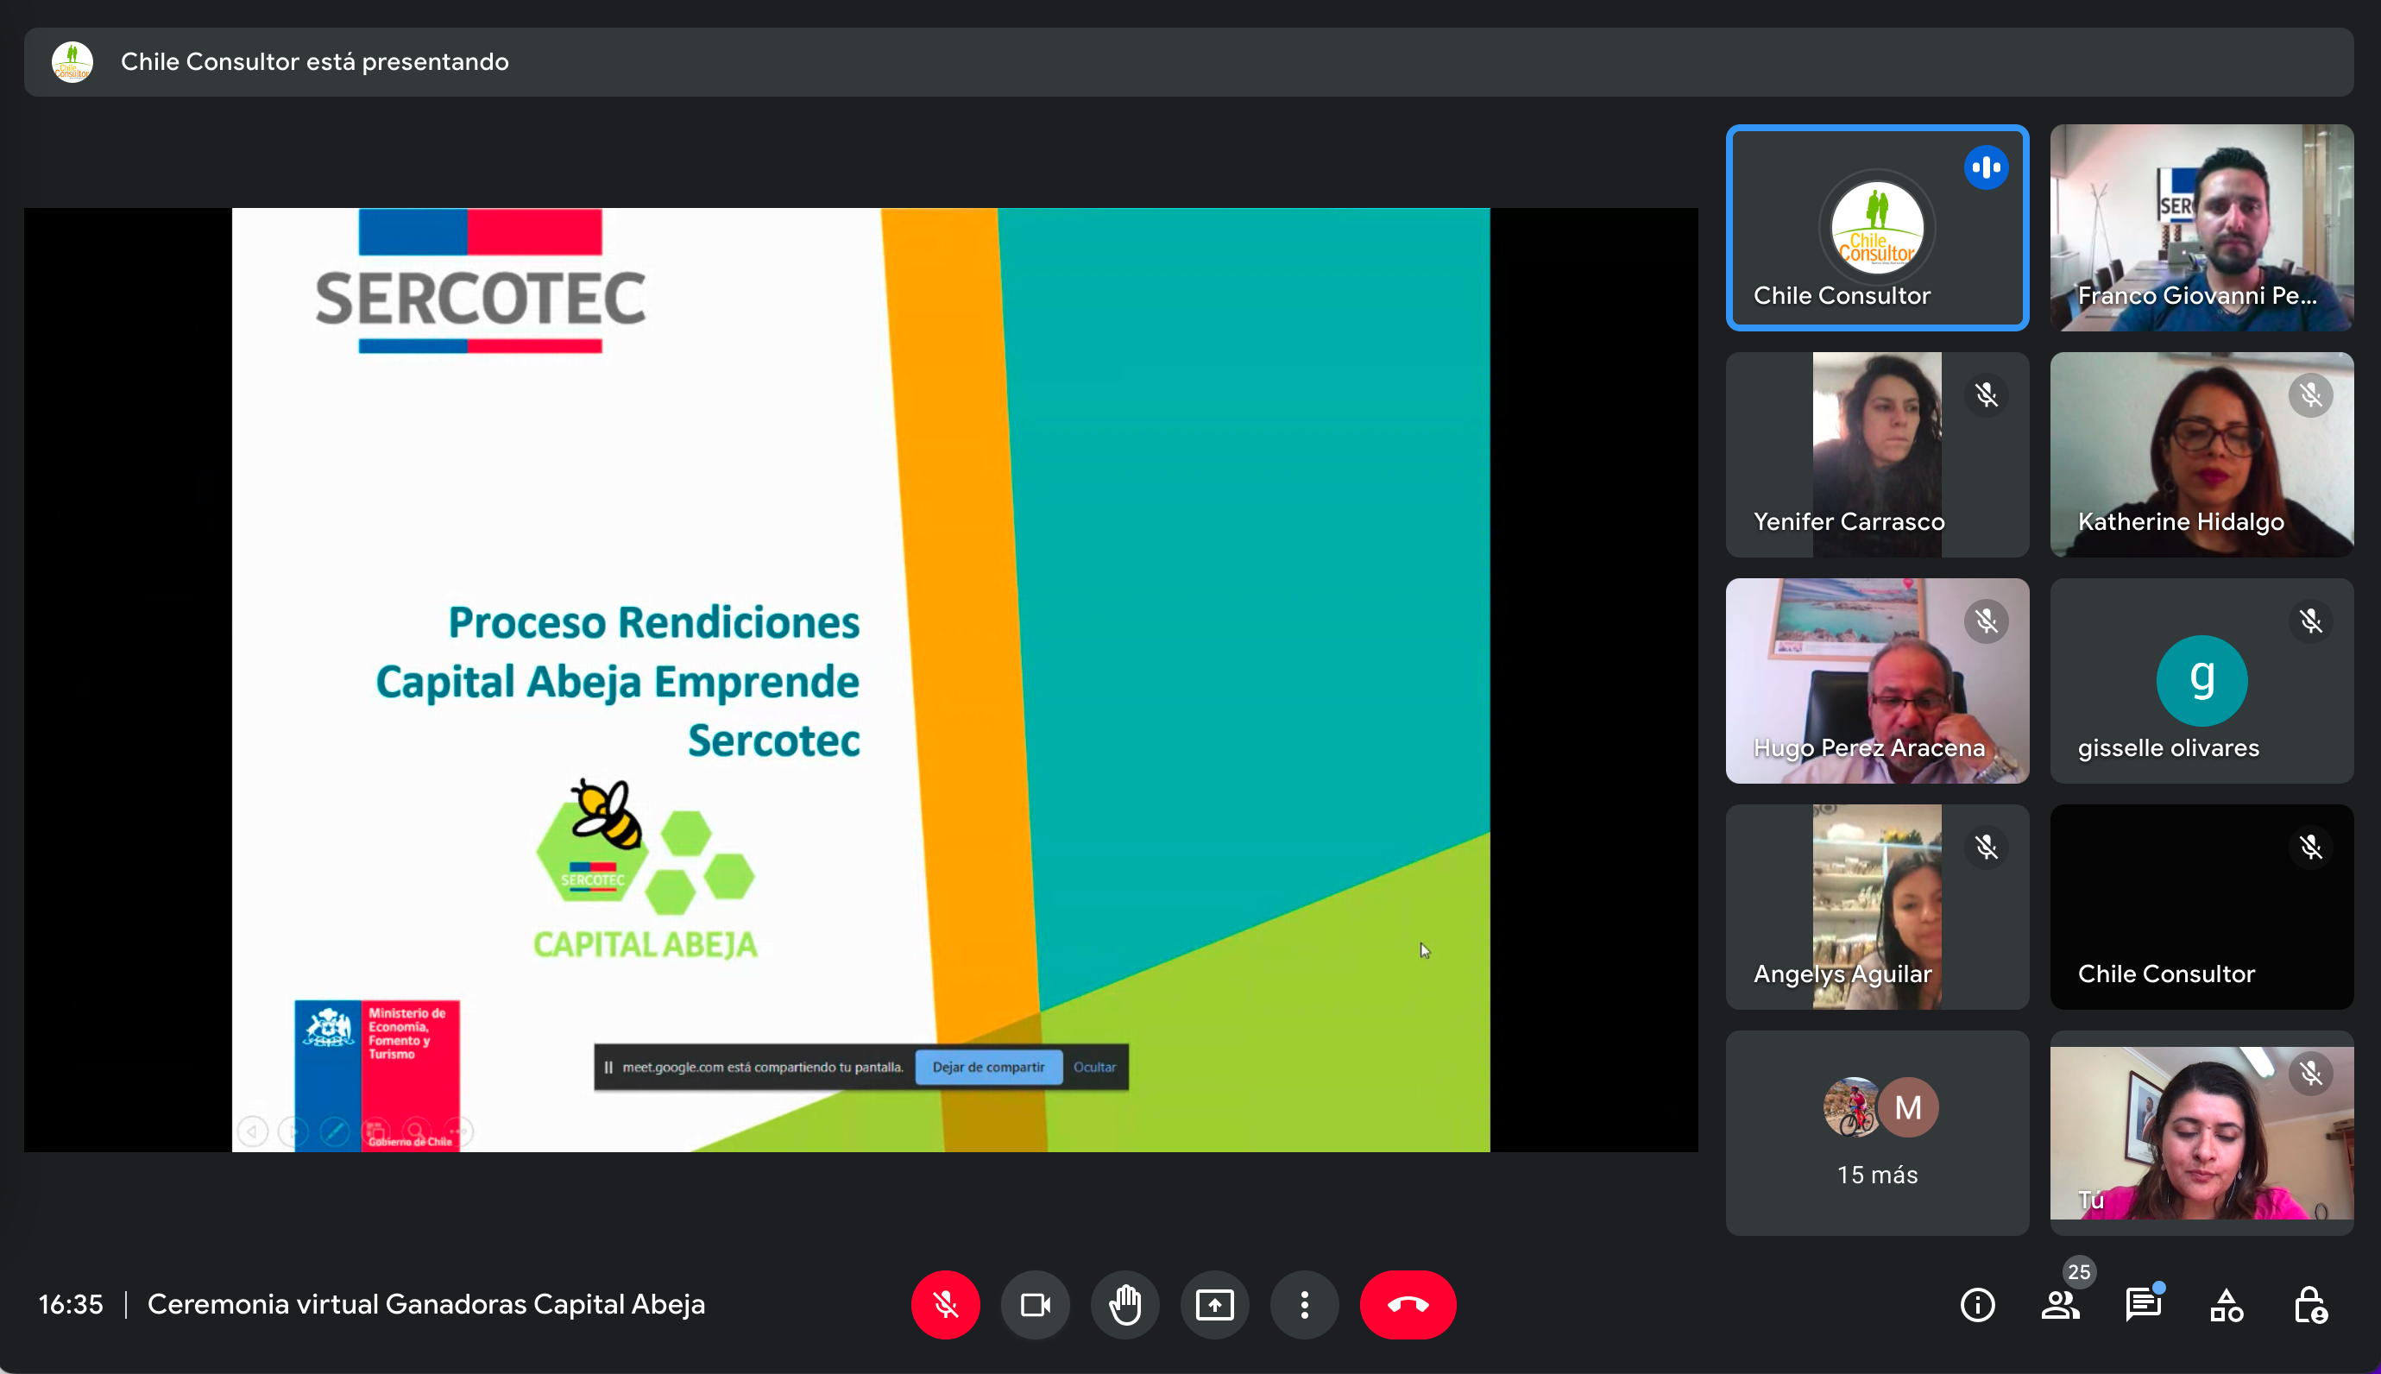Click the Tú self-view name label
Screen dimensions: 2381x1374
coord(2091,1201)
